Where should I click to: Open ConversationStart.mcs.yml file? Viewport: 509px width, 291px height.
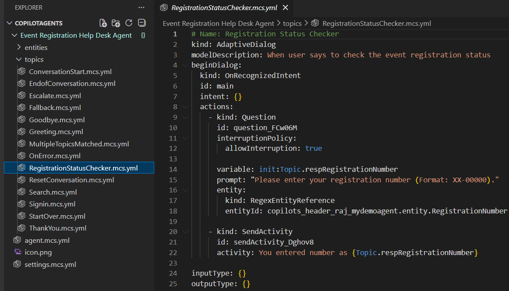70,71
